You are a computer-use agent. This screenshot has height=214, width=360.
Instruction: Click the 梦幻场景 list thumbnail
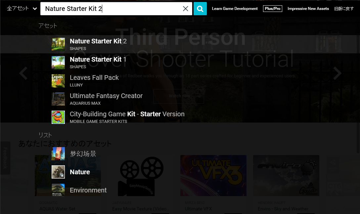(58, 154)
